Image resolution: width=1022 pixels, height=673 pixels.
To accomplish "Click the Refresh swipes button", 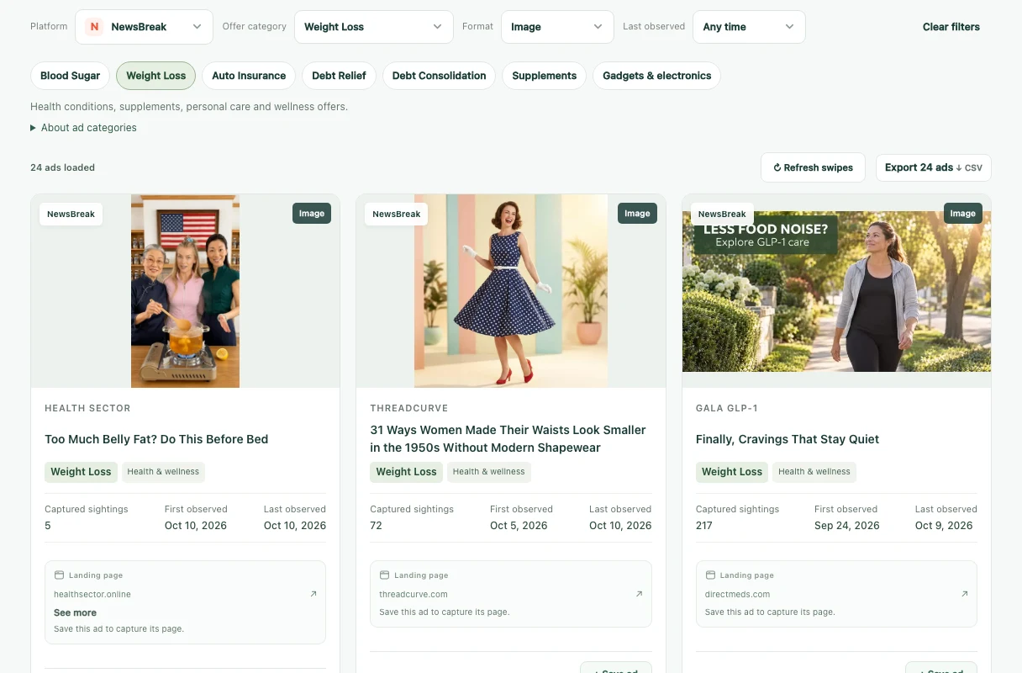I will [813, 167].
